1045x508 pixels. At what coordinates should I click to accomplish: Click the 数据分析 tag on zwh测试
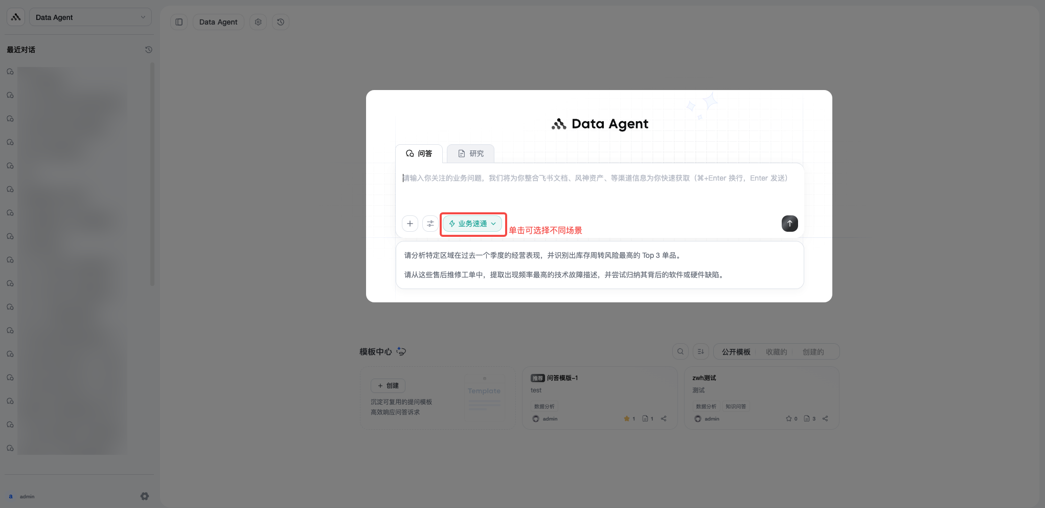point(706,406)
